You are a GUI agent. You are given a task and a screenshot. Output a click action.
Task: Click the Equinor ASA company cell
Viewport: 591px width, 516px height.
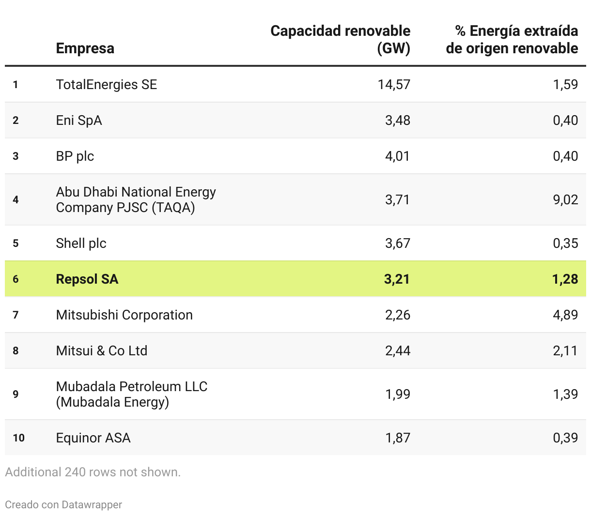click(93, 438)
